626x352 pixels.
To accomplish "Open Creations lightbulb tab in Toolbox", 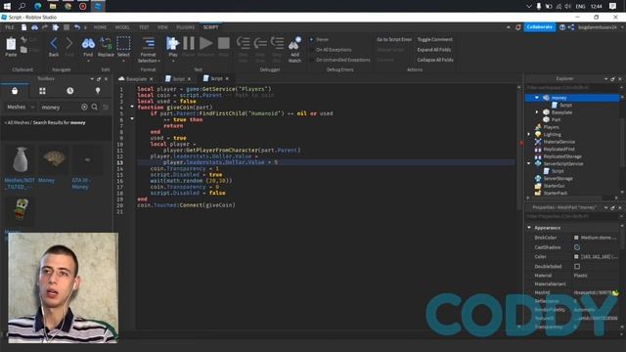I will point(98,91).
